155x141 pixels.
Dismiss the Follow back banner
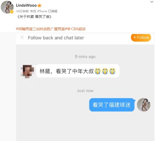22,37
